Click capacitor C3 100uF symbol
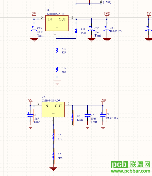Viewport: 152px width, 176px height. coord(107,29)
